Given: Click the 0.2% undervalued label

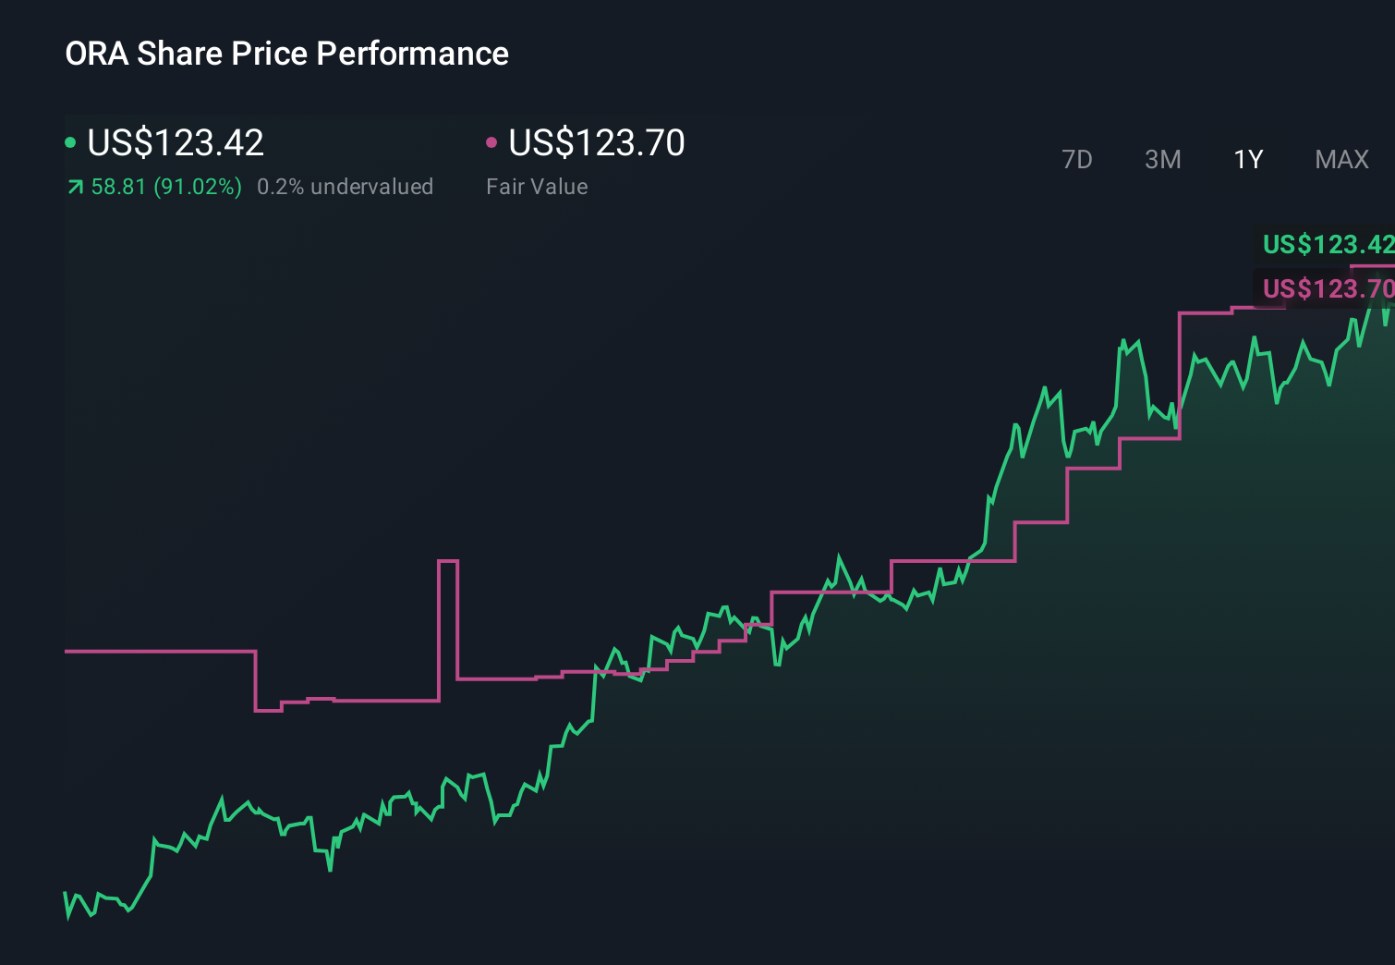Looking at the screenshot, I should click(346, 186).
